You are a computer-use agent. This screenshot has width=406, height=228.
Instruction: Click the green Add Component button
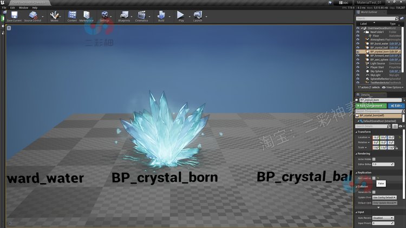pos(371,106)
